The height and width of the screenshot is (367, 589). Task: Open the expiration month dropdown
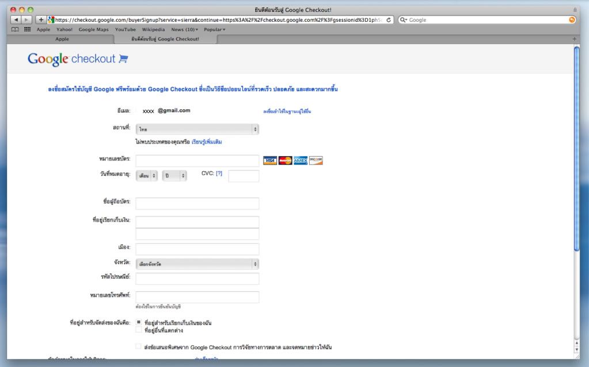(146, 175)
